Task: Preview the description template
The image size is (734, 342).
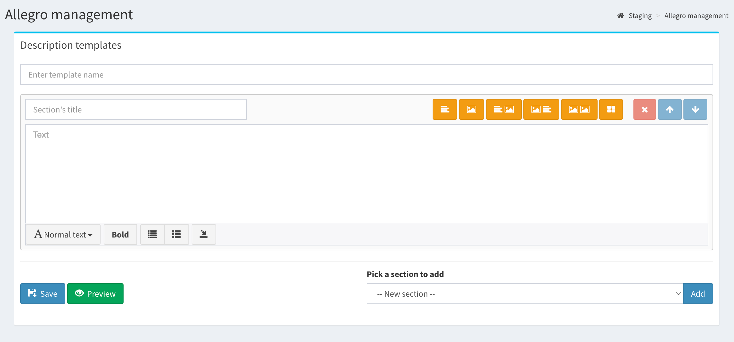Action: [x=95, y=294]
